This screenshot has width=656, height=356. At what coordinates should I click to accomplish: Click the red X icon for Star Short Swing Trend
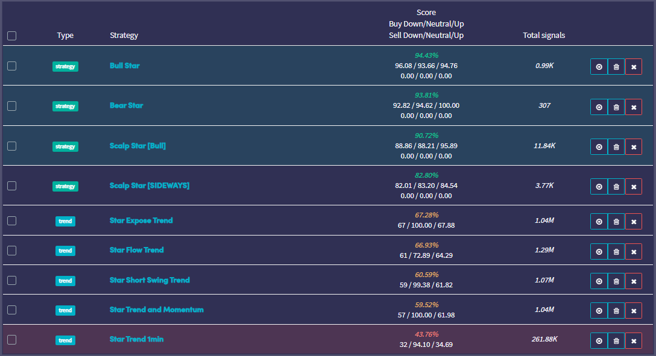(x=634, y=281)
